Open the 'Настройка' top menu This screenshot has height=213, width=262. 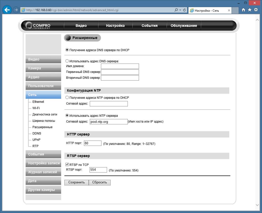(x=115, y=26)
